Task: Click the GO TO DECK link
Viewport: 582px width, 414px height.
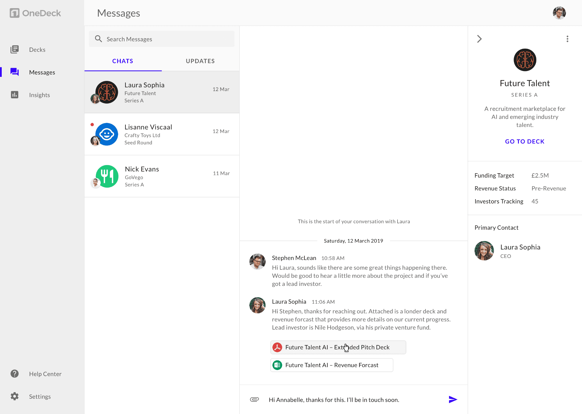Action: click(525, 141)
